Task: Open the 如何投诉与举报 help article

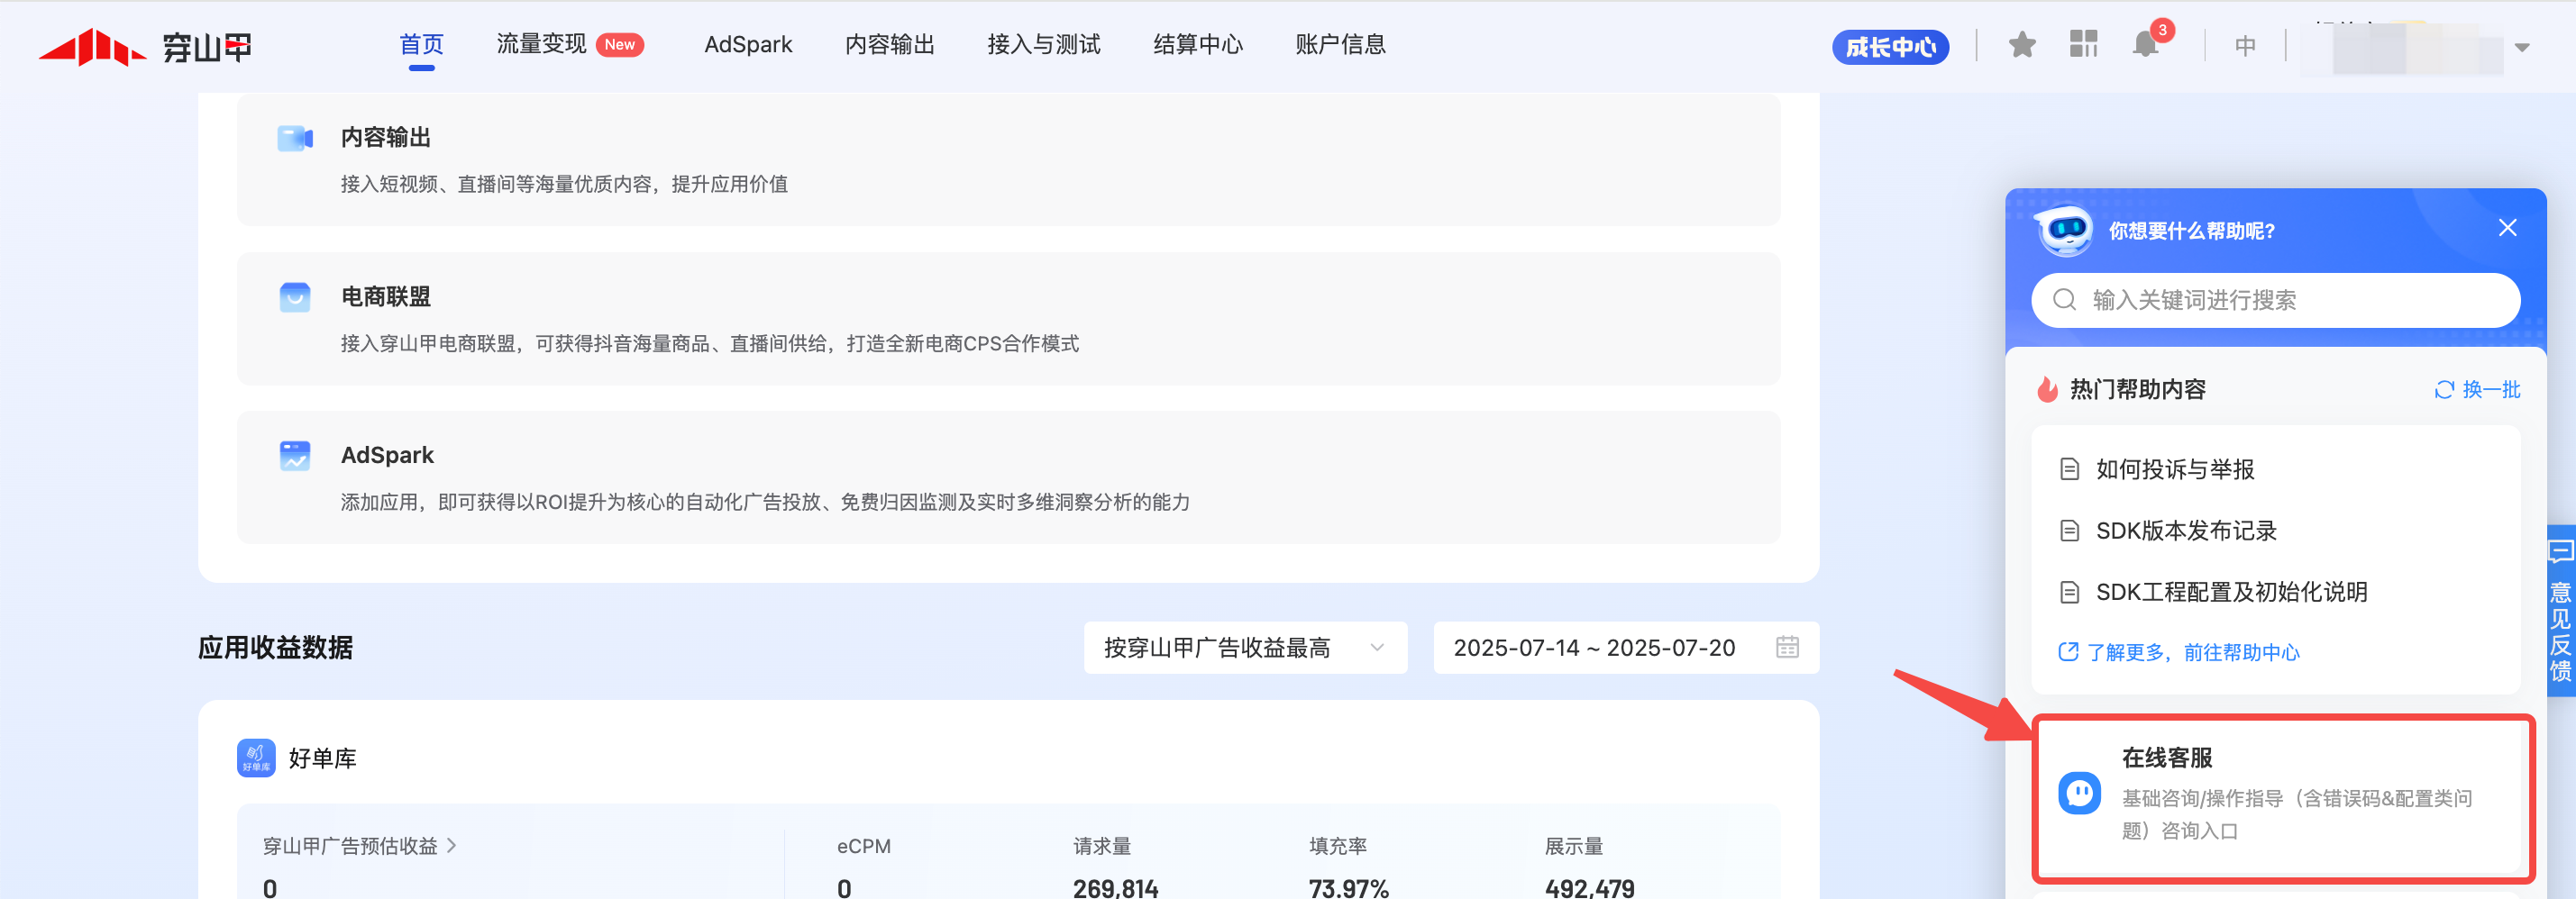Action: pyautogui.click(x=2174, y=469)
